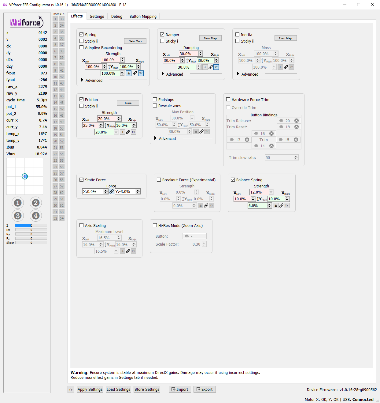The image size is (380, 403).
Task: Open the Button Mapping tab
Action: pyautogui.click(x=143, y=17)
